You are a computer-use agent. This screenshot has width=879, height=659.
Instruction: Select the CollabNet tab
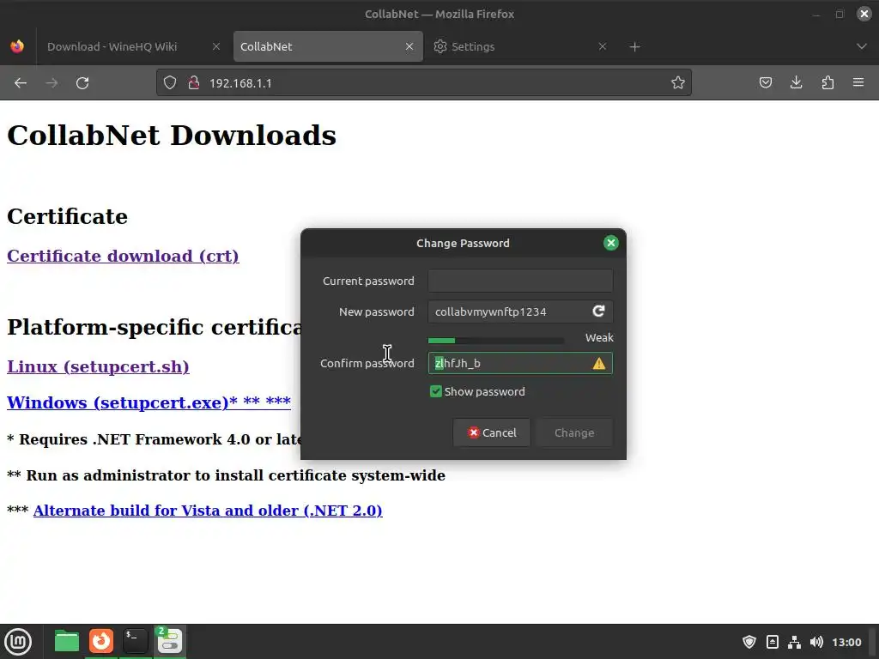(328, 46)
